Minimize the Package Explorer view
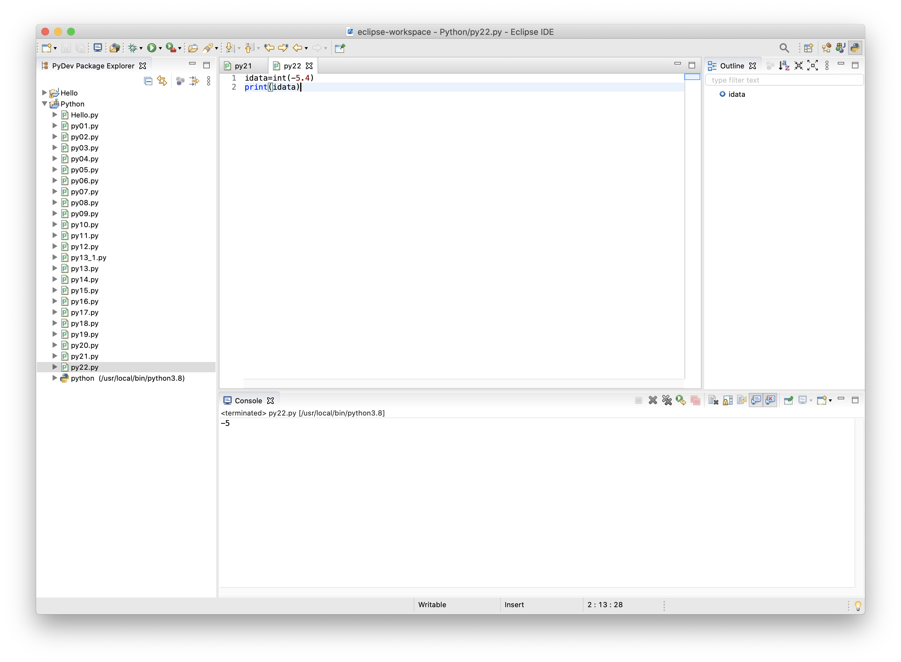The height and width of the screenshot is (662, 901). (x=192, y=64)
